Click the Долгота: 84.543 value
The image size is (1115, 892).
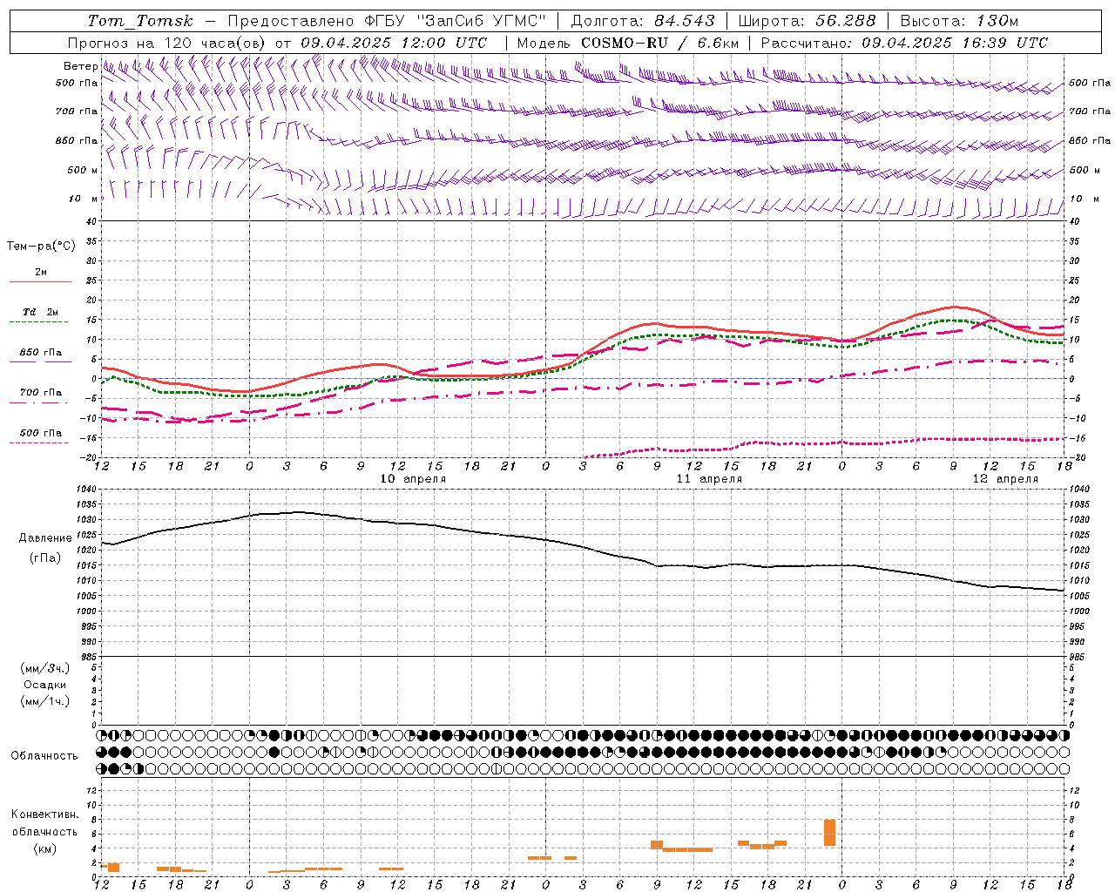click(x=643, y=21)
